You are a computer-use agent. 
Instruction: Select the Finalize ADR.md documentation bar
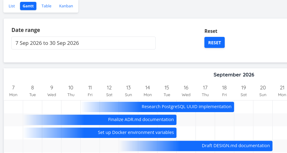point(100,120)
